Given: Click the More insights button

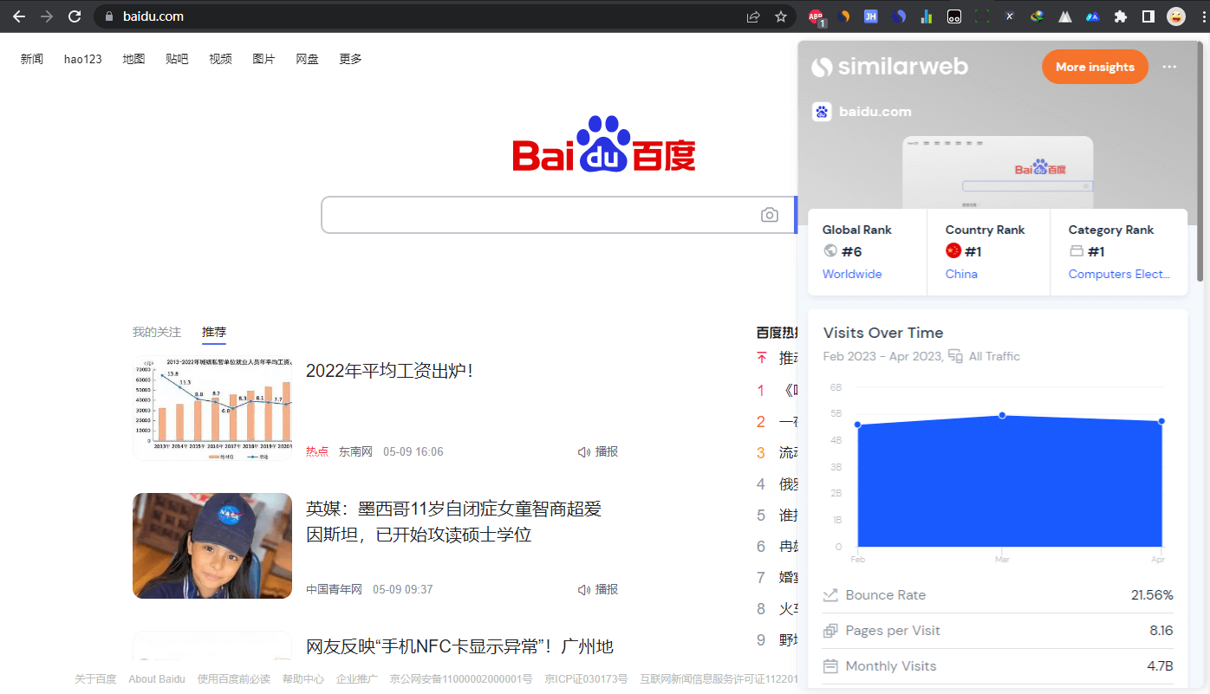Looking at the screenshot, I should pyautogui.click(x=1094, y=67).
